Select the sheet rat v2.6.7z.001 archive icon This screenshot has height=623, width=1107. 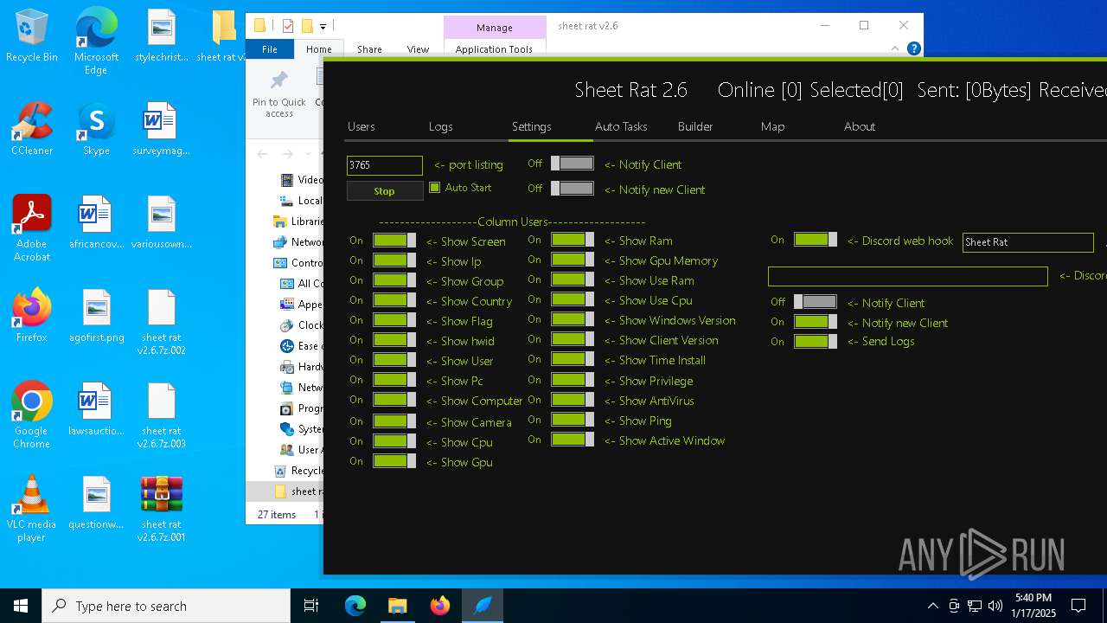pos(162,509)
